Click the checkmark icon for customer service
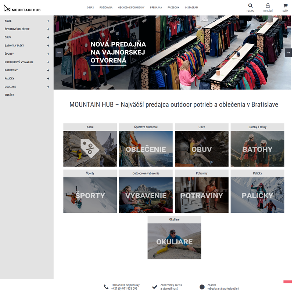 tap(154, 287)
